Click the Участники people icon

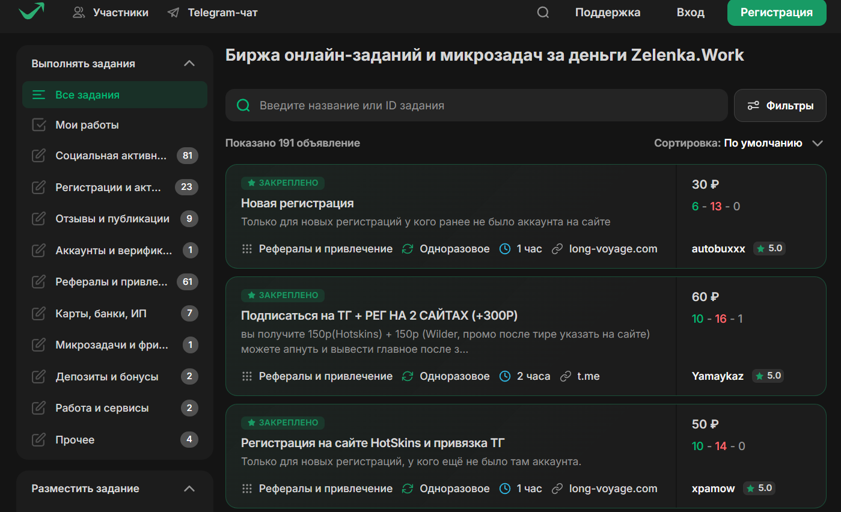pos(79,13)
